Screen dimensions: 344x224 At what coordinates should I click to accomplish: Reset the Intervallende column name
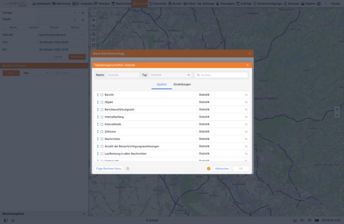pyautogui.click(x=246, y=124)
